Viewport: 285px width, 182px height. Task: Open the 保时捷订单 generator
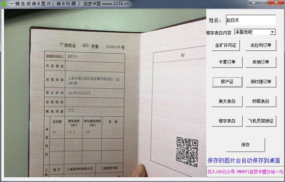point(261,82)
